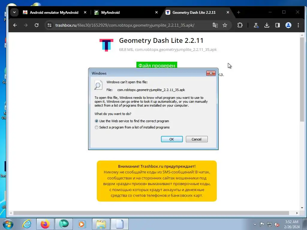Close the Windows dialog with red X

[211, 73]
